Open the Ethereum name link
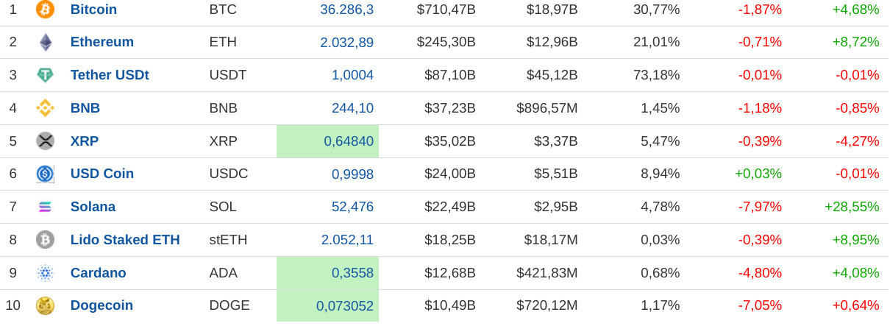The height and width of the screenshot is (326, 890). coord(102,42)
